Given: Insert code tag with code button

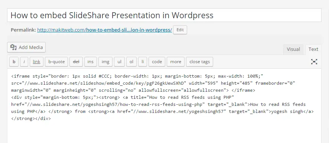Looking at the screenshot, I should [157, 62].
